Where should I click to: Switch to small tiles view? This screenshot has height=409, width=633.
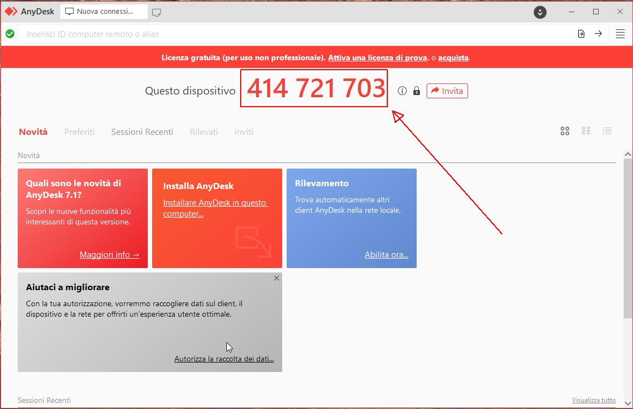pos(586,130)
